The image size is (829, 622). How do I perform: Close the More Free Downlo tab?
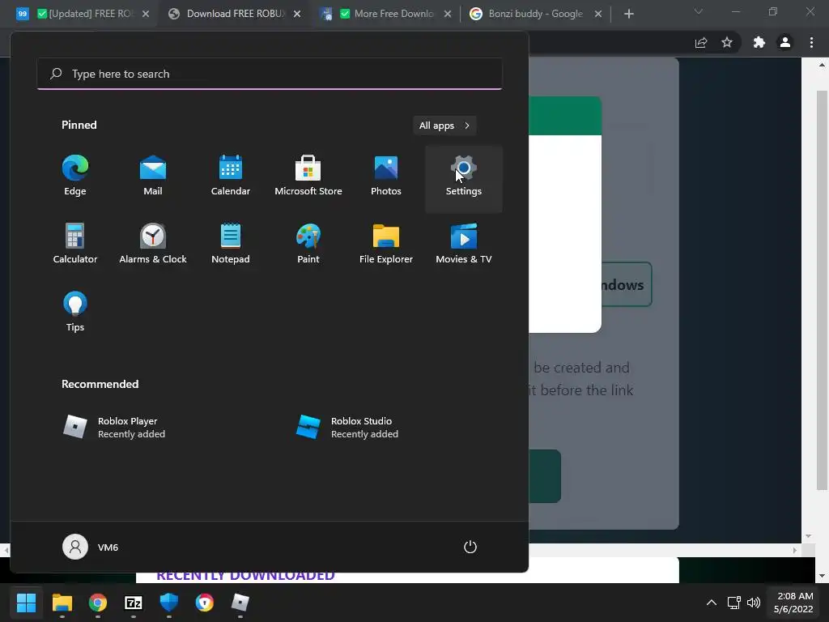point(448,15)
